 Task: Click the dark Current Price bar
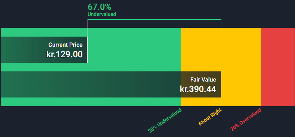pyautogui.click(x=44, y=50)
